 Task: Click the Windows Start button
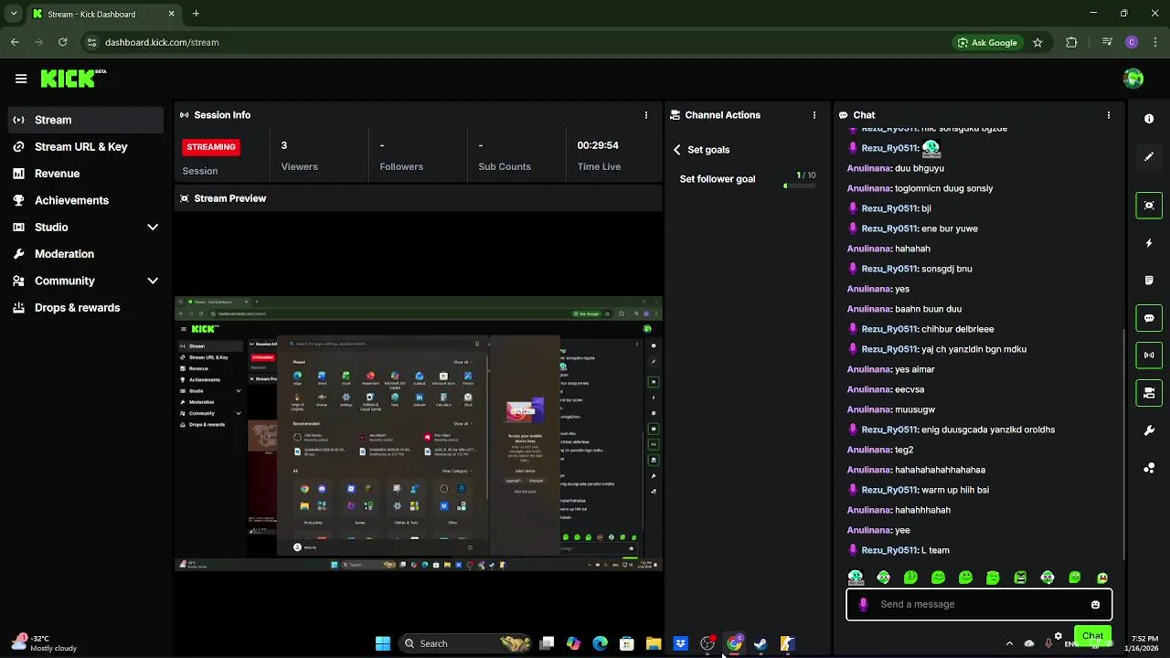click(x=383, y=643)
